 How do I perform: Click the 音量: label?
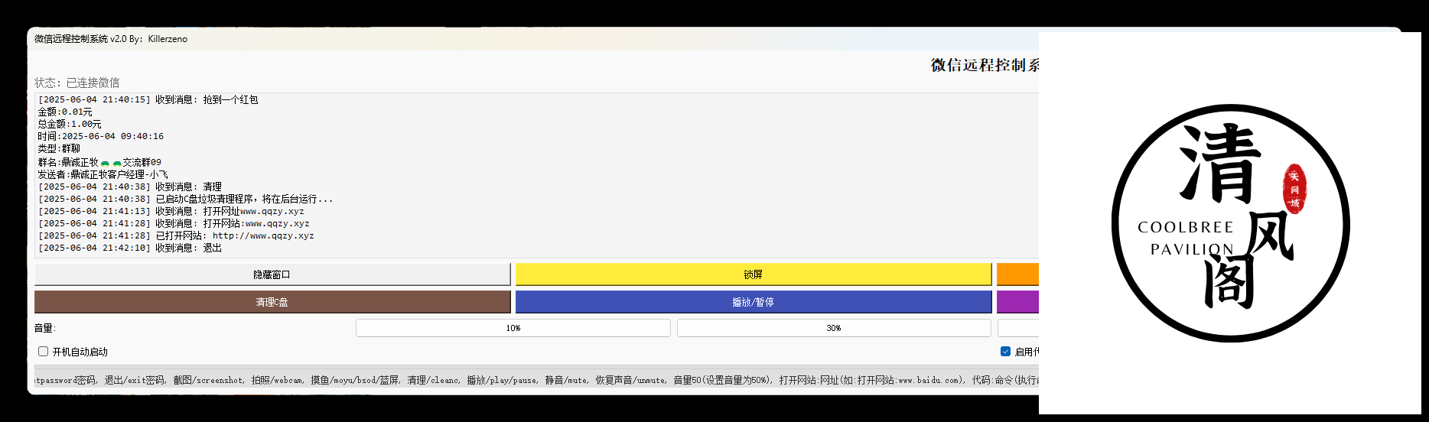[x=45, y=328]
